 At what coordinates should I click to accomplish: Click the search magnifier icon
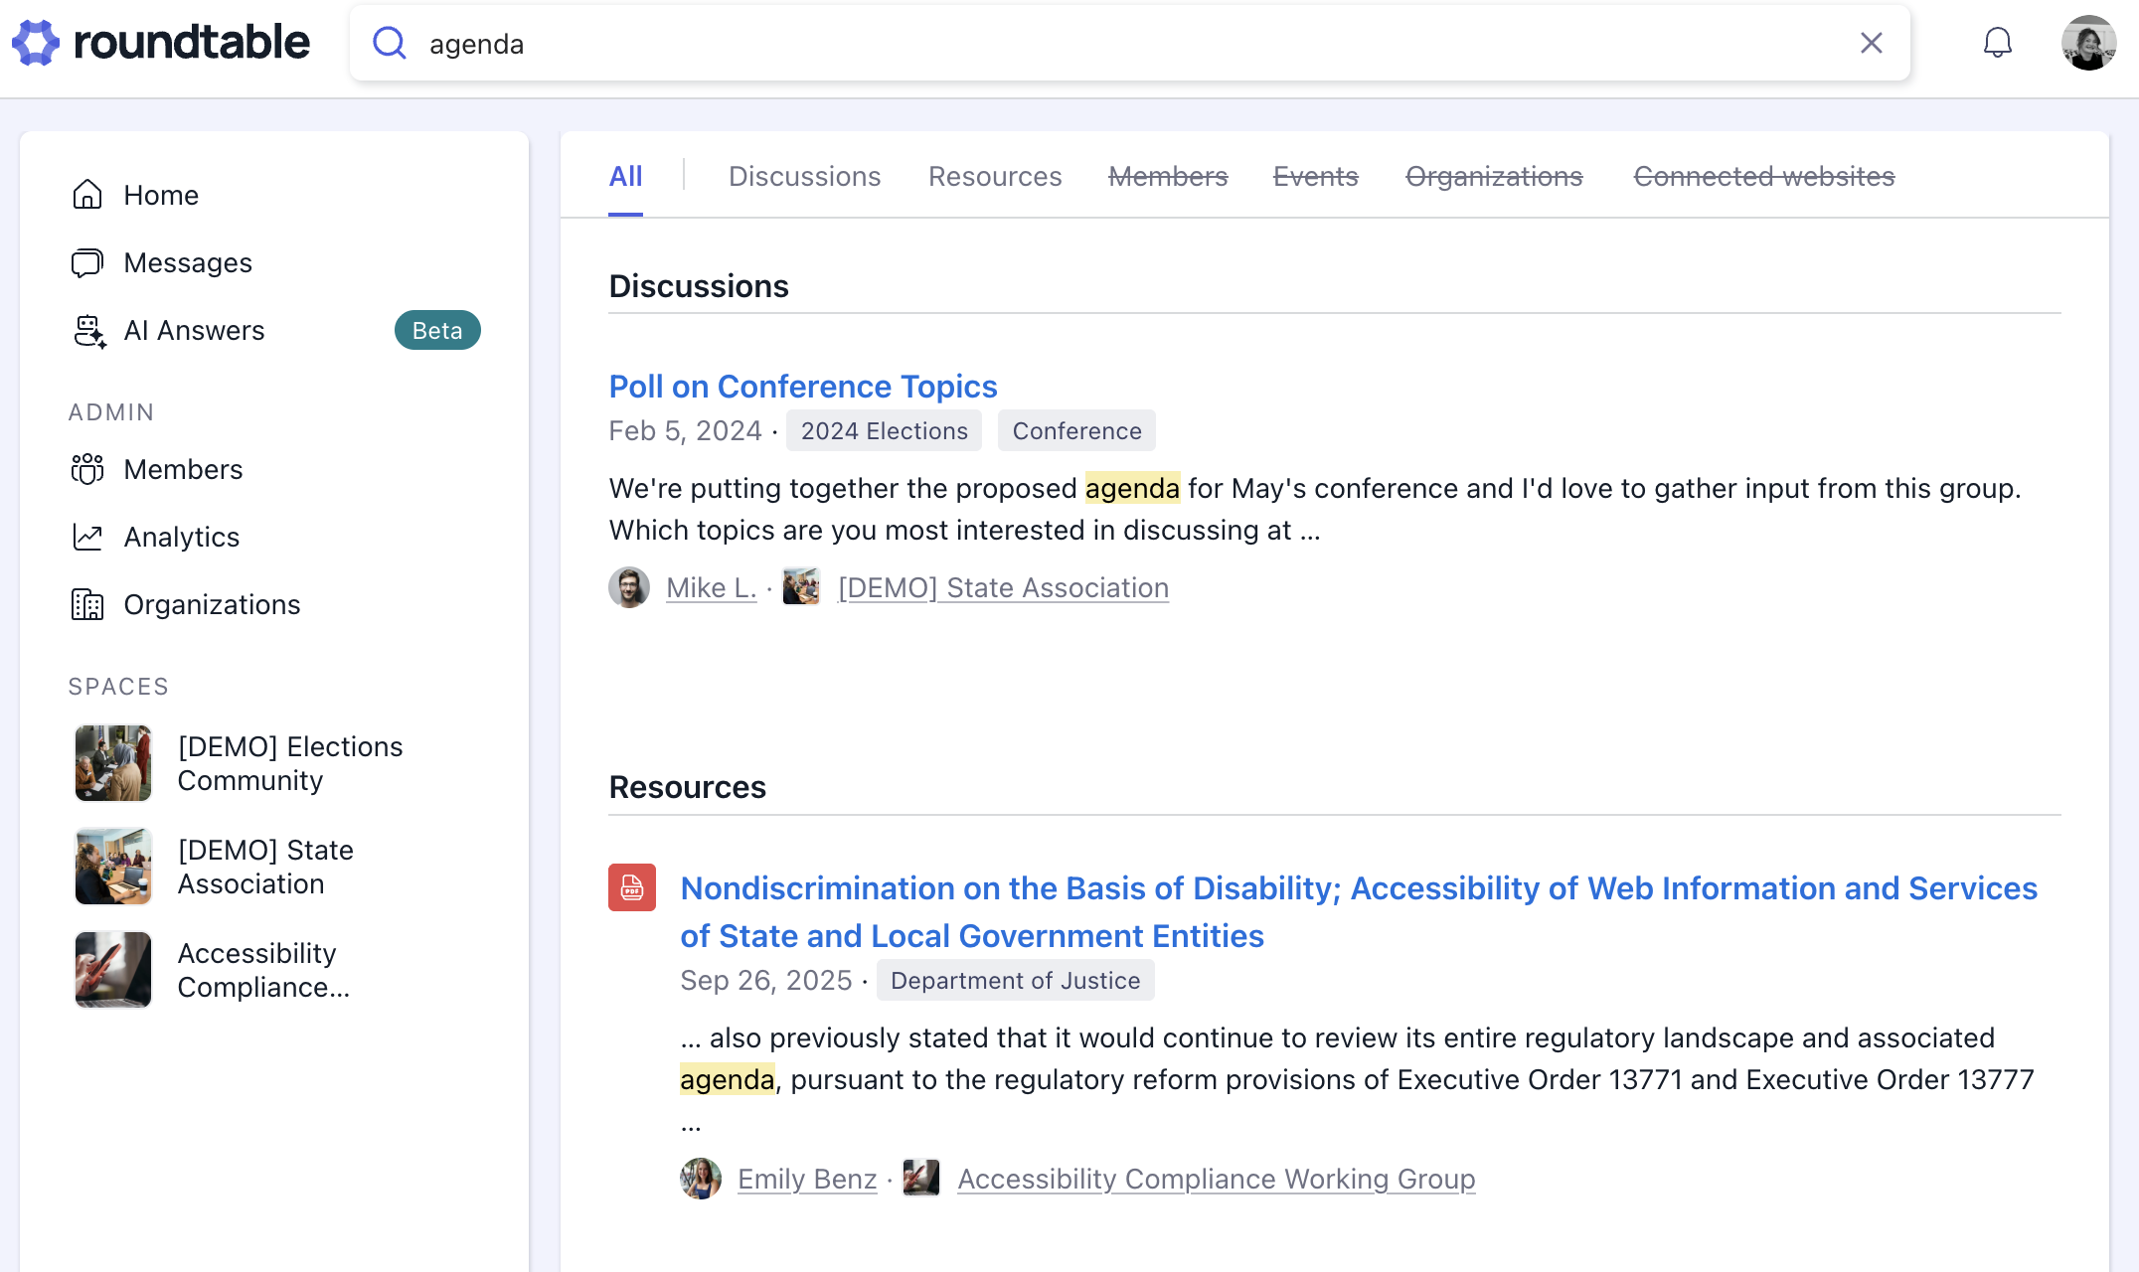tap(389, 43)
